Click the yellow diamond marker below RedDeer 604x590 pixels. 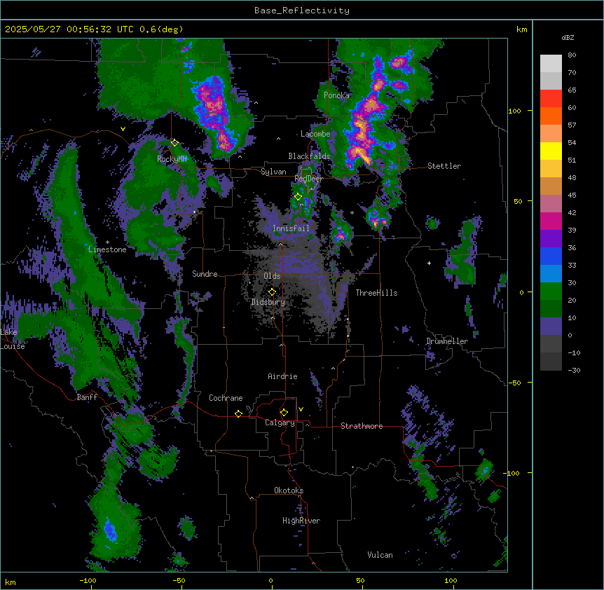pos(298,197)
